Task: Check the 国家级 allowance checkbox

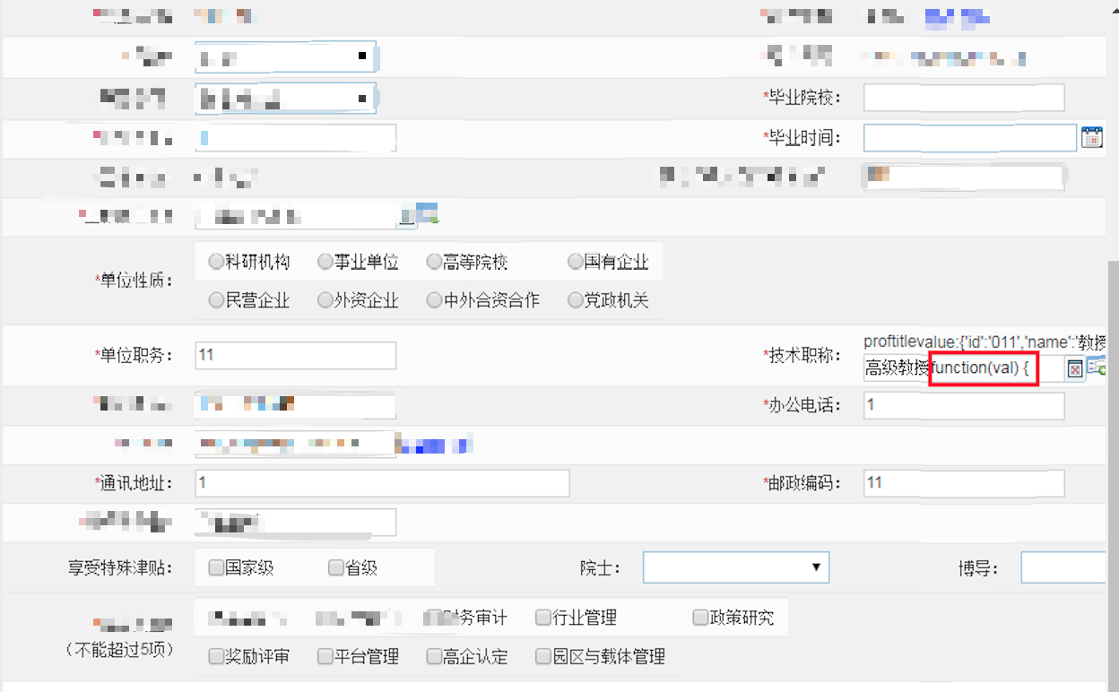Action: (x=215, y=567)
